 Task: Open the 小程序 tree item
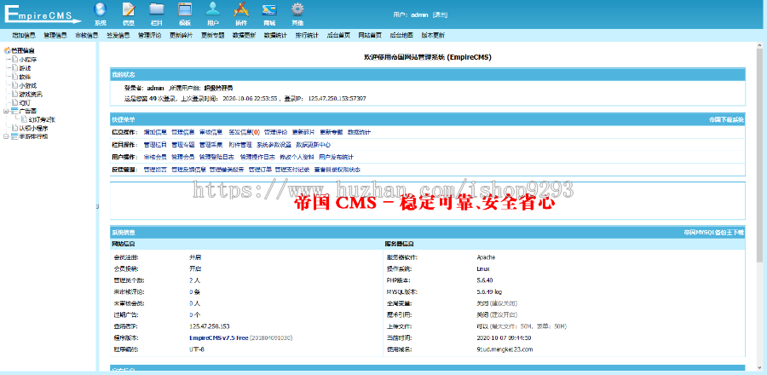pos(28,59)
